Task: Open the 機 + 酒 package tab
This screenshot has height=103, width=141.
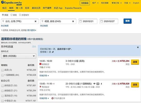Action: point(19,8)
